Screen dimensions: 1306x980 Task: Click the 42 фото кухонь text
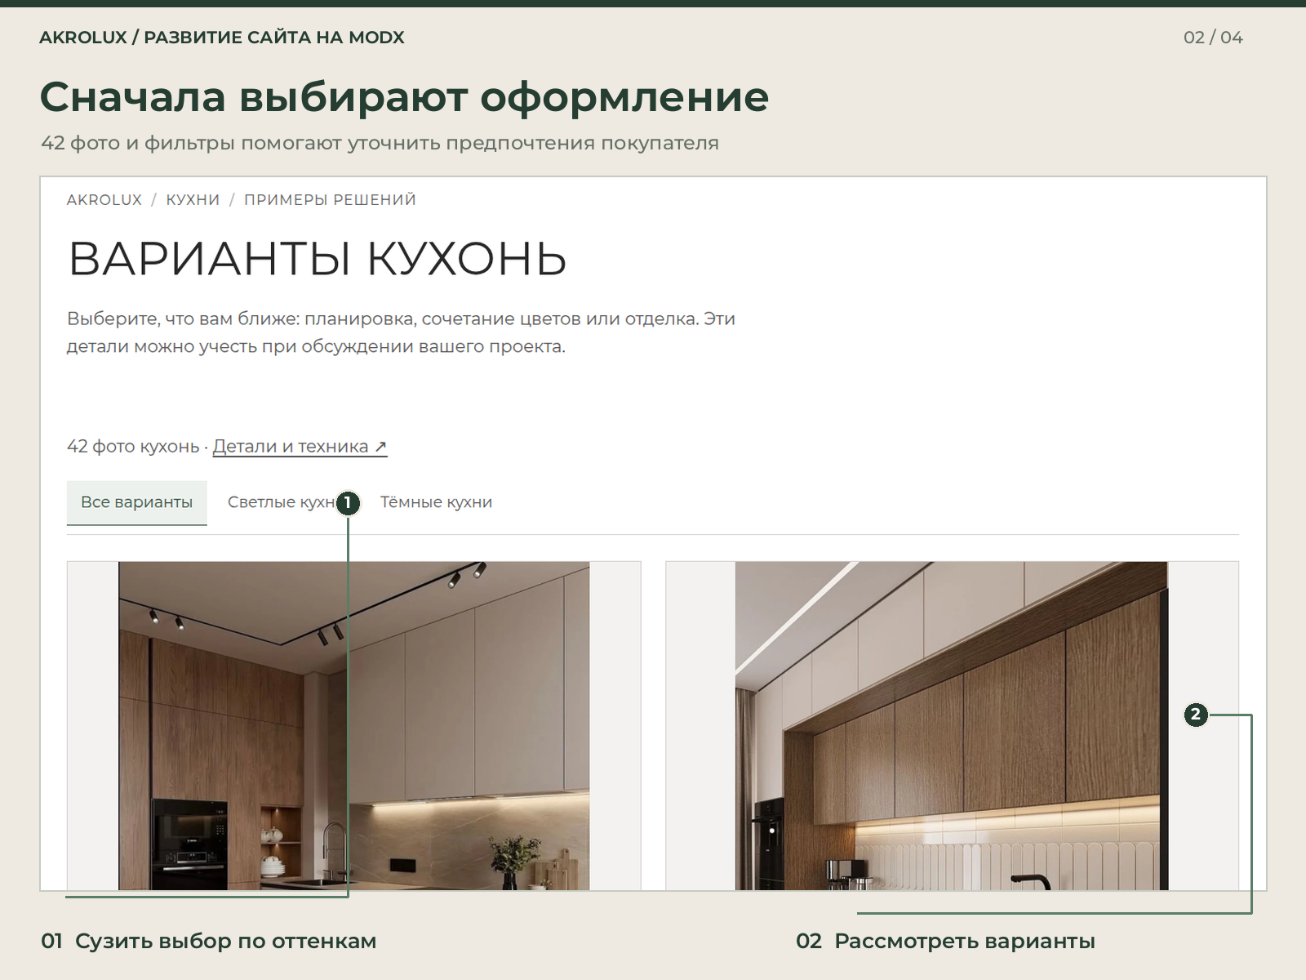pyautogui.click(x=133, y=447)
